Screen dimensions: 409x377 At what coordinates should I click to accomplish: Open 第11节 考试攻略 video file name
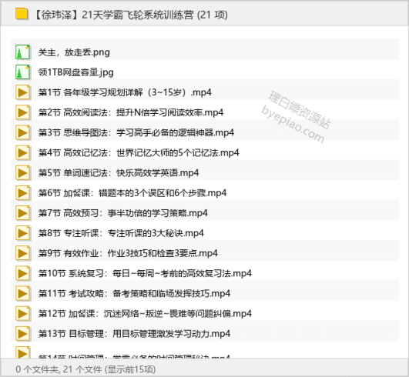[134, 293]
